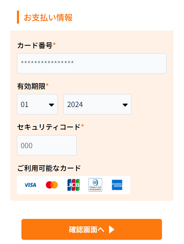
Task: Click the 確認画面へ button
Action: pos(92,229)
